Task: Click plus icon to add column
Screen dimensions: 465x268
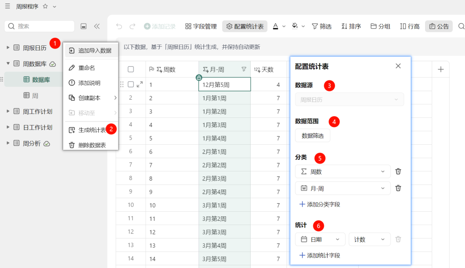Action: [440, 69]
